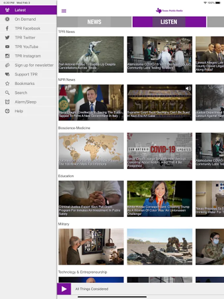Open TPR YouTube menu entry

pyautogui.click(x=29, y=47)
